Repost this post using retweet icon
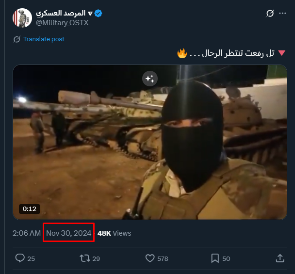295x274 pixels. (85, 258)
